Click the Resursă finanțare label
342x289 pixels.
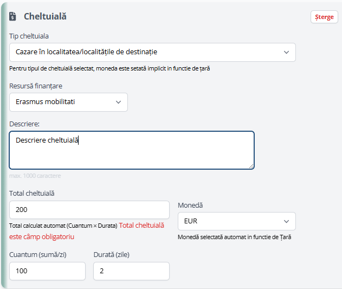[x=36, y=86]
